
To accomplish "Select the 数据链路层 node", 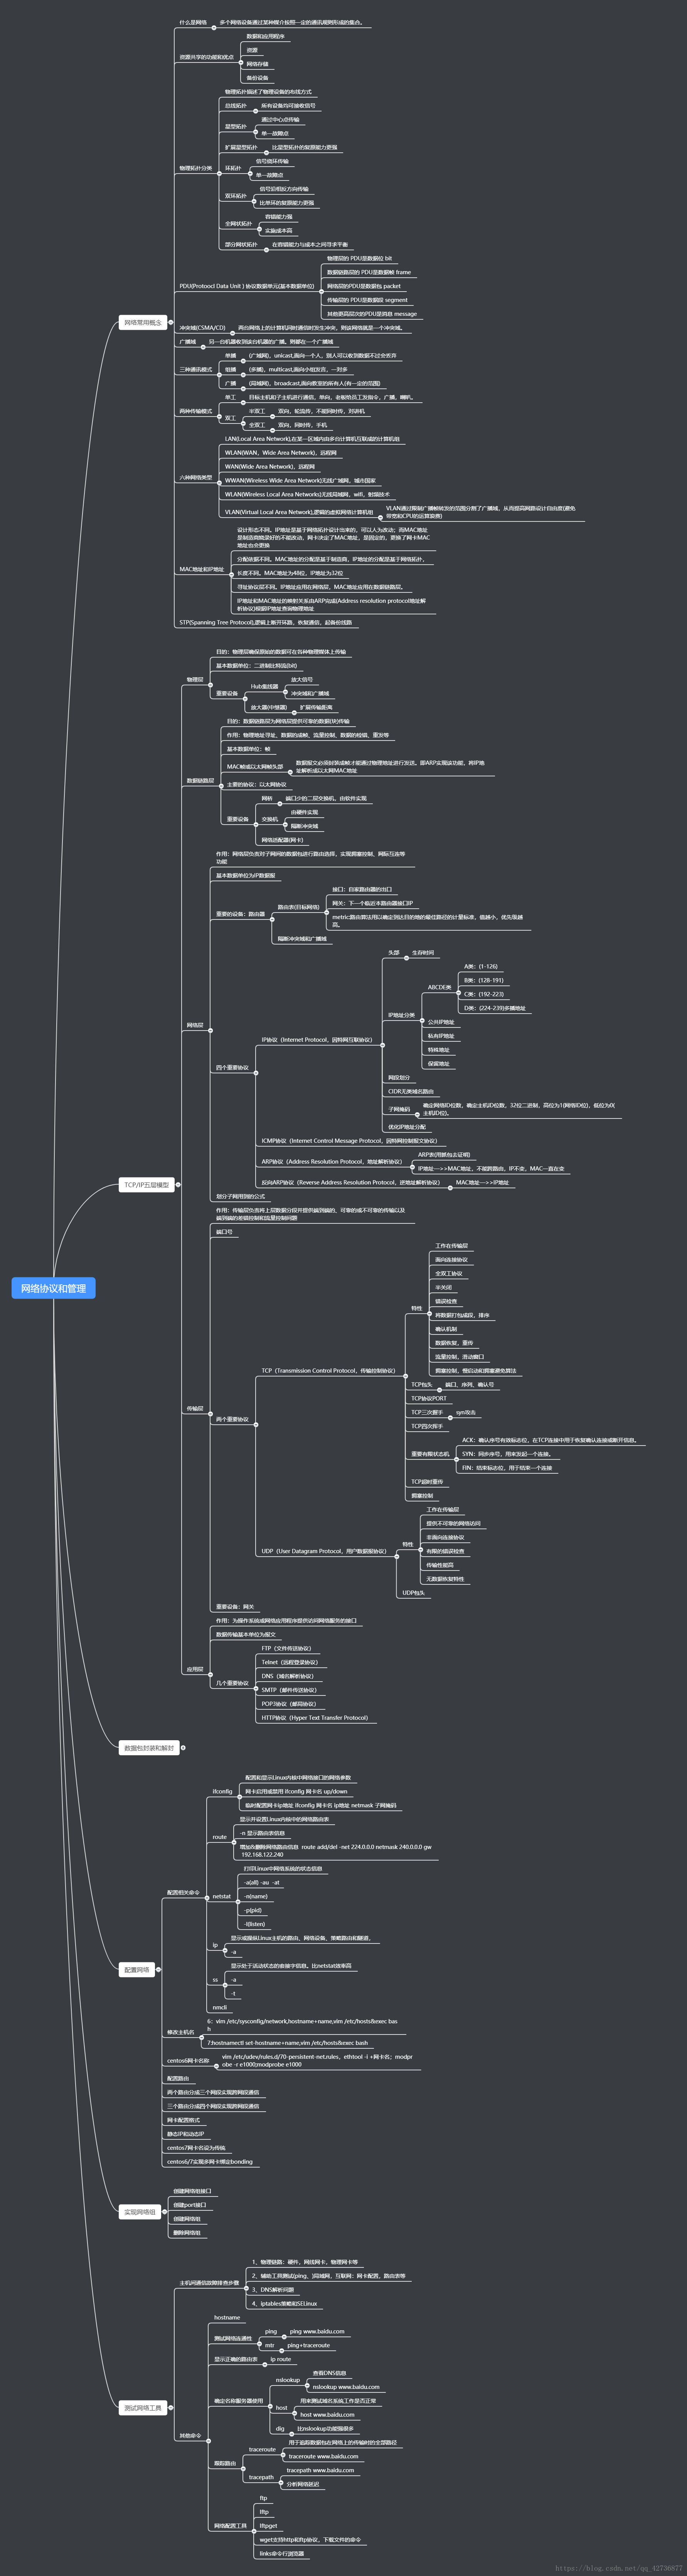I will 200,781.
